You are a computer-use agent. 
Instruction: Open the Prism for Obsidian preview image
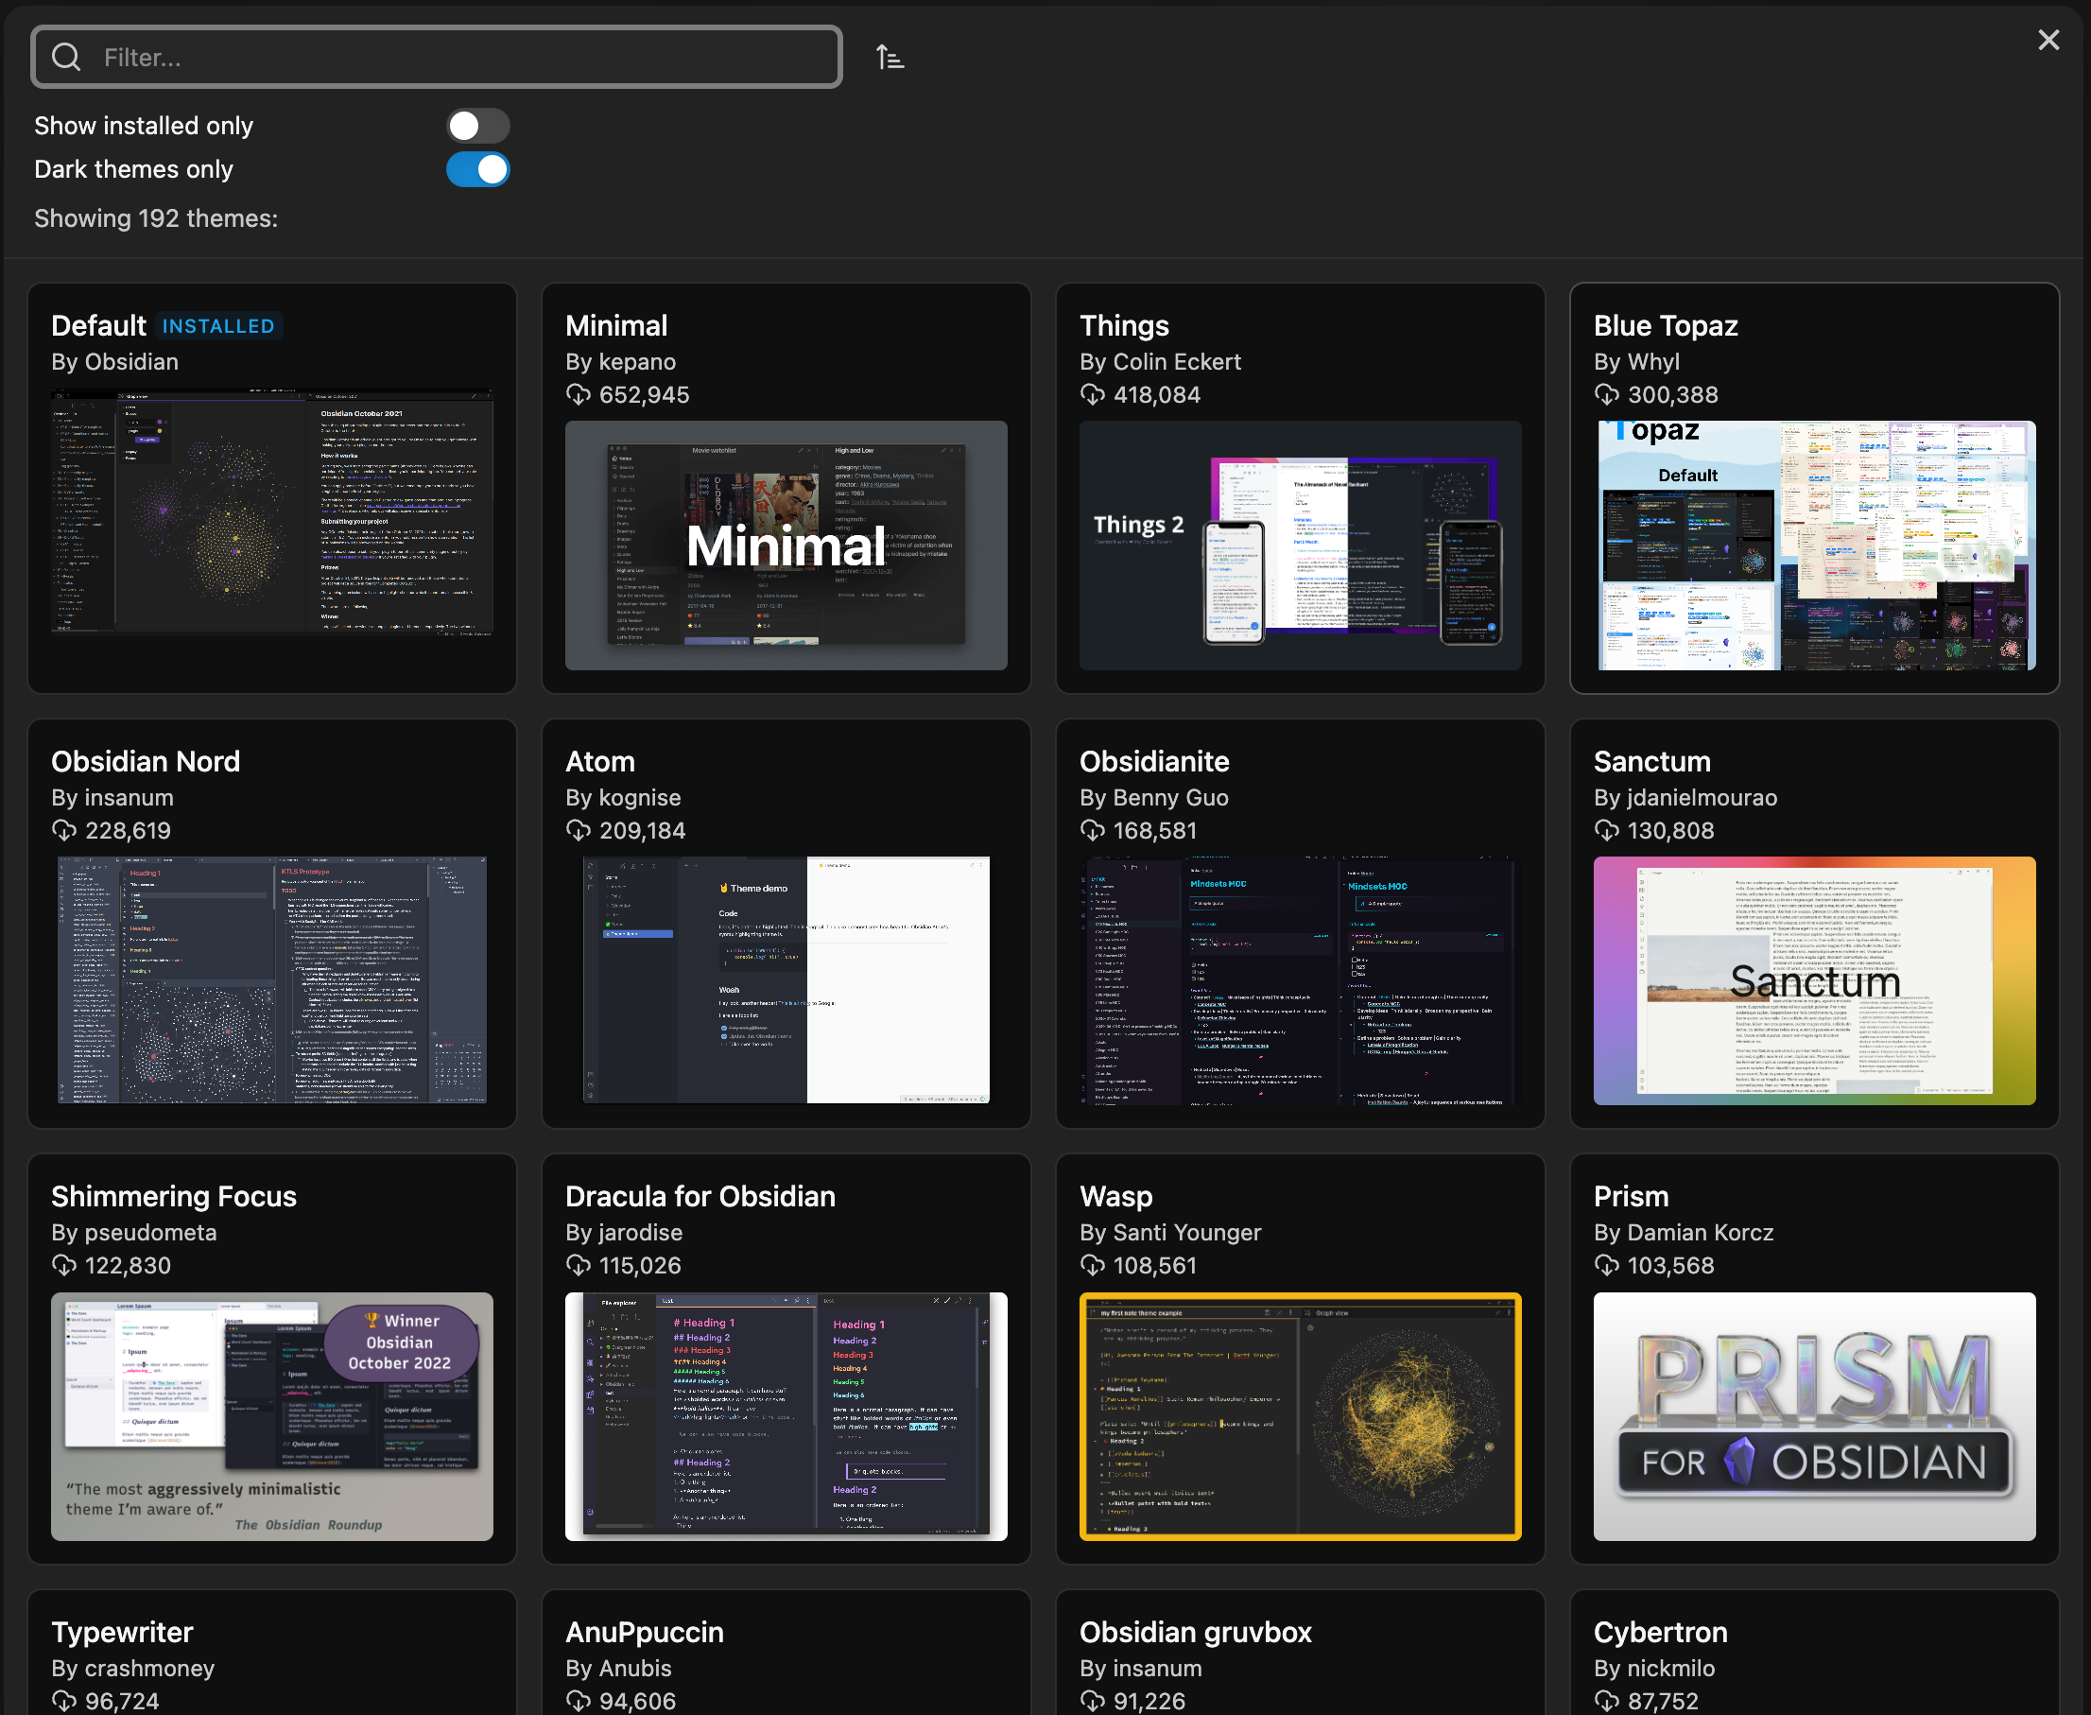click(1814, 1415)
